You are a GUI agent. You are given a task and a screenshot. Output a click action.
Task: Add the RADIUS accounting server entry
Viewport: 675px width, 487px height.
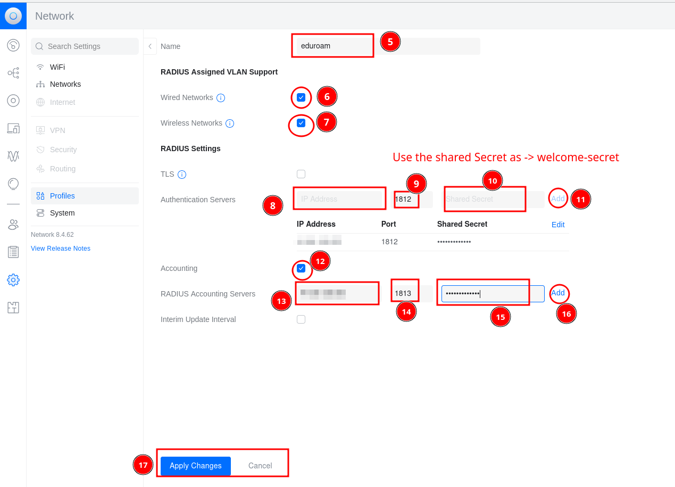pyautogui.click(x=558, y=293)
